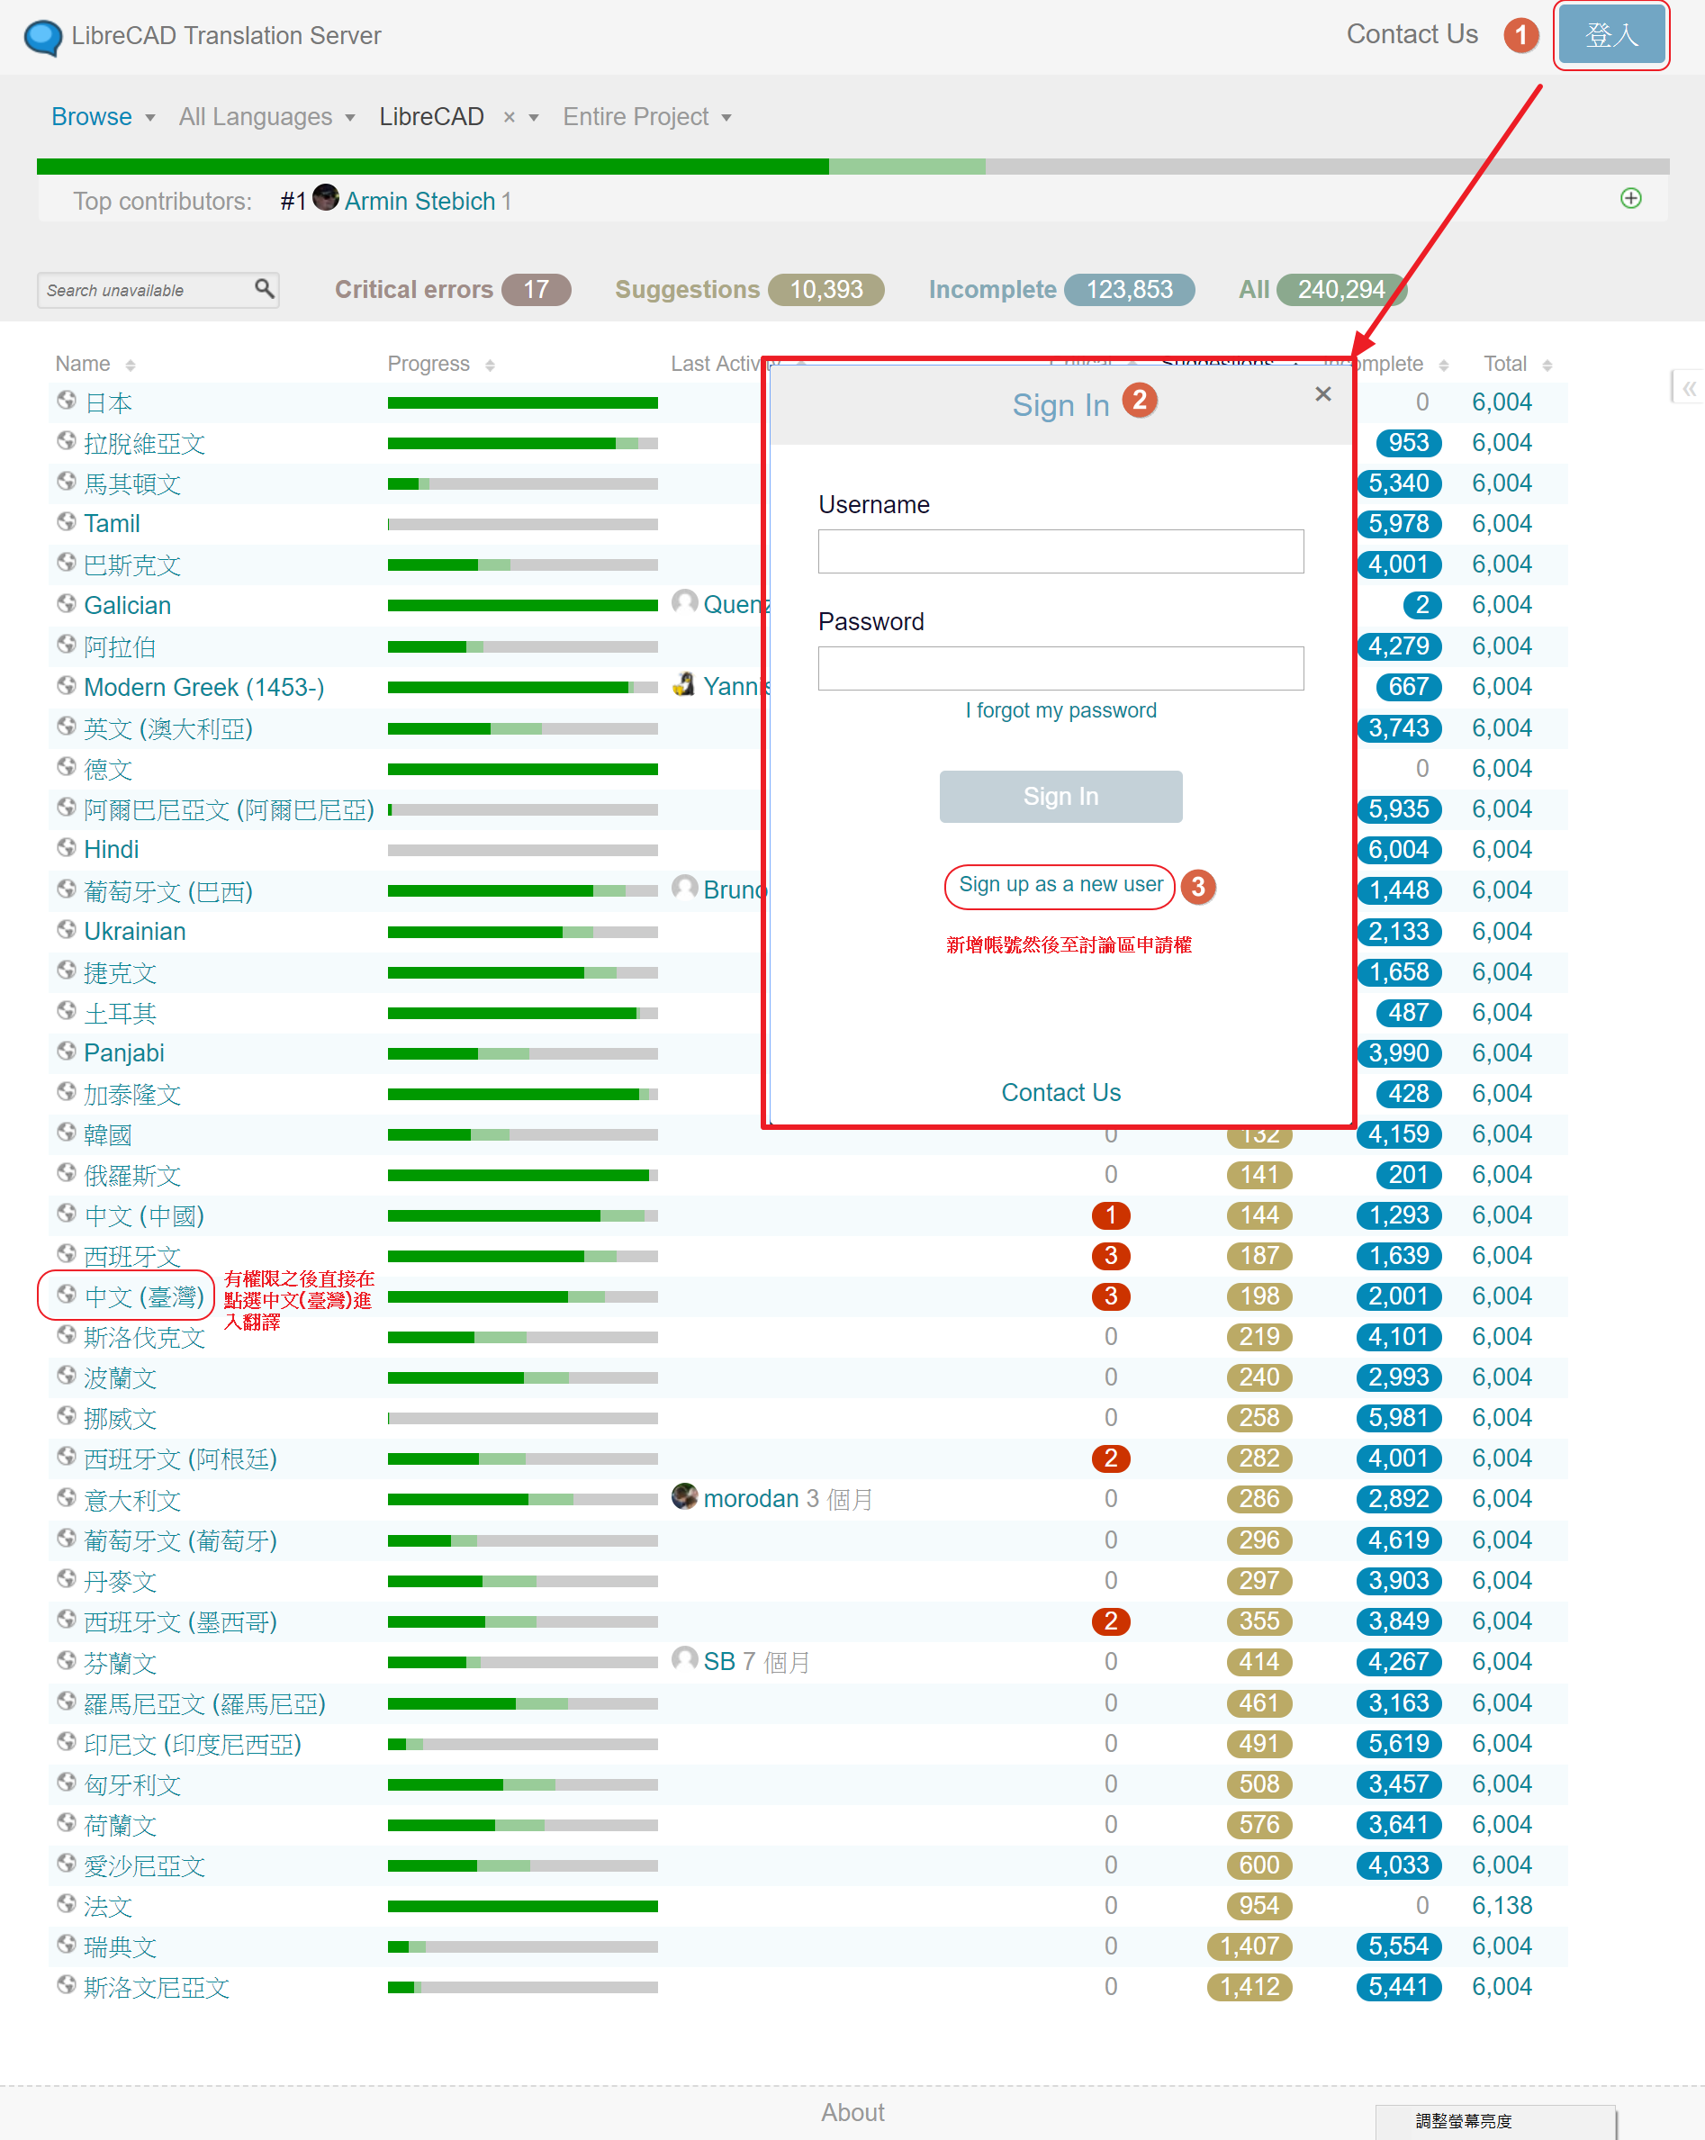Close the Sign In dialog
Screen dimensions: 1705x2140
coord(1323,394)
